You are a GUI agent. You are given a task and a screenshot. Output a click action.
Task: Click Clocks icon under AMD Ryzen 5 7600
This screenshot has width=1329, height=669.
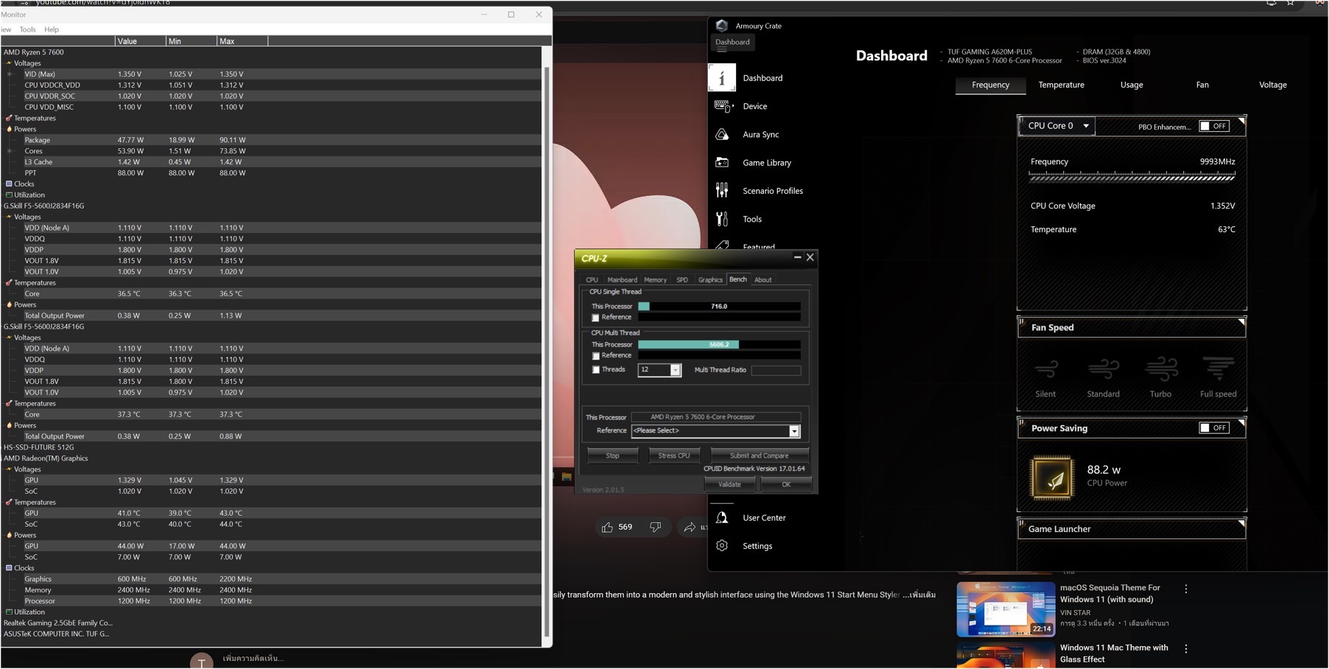click(9, 184)
